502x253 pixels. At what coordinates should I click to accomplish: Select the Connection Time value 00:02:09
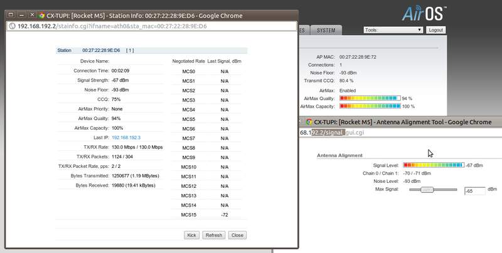pos(120,71)
